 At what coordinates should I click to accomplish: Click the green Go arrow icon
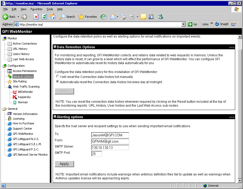[190, 24]
